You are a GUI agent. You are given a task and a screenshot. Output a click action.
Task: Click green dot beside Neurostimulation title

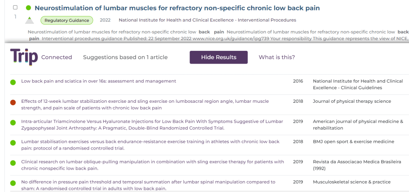click(x=28, y=8)
